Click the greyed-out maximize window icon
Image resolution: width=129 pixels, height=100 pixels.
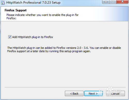(x=113, y=2)
